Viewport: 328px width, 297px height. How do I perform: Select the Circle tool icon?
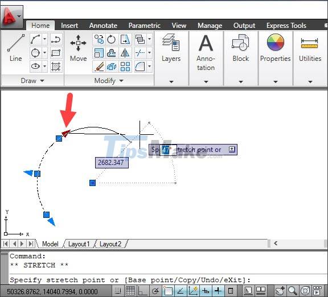35,53
